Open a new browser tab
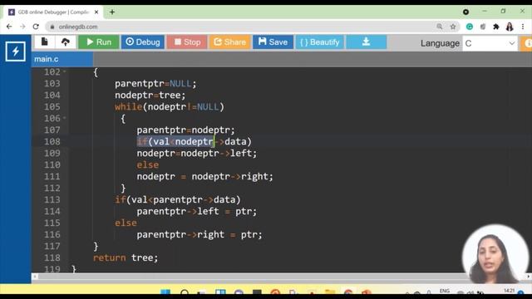Screen dimensions: 532x299 (x=112, y=12)
